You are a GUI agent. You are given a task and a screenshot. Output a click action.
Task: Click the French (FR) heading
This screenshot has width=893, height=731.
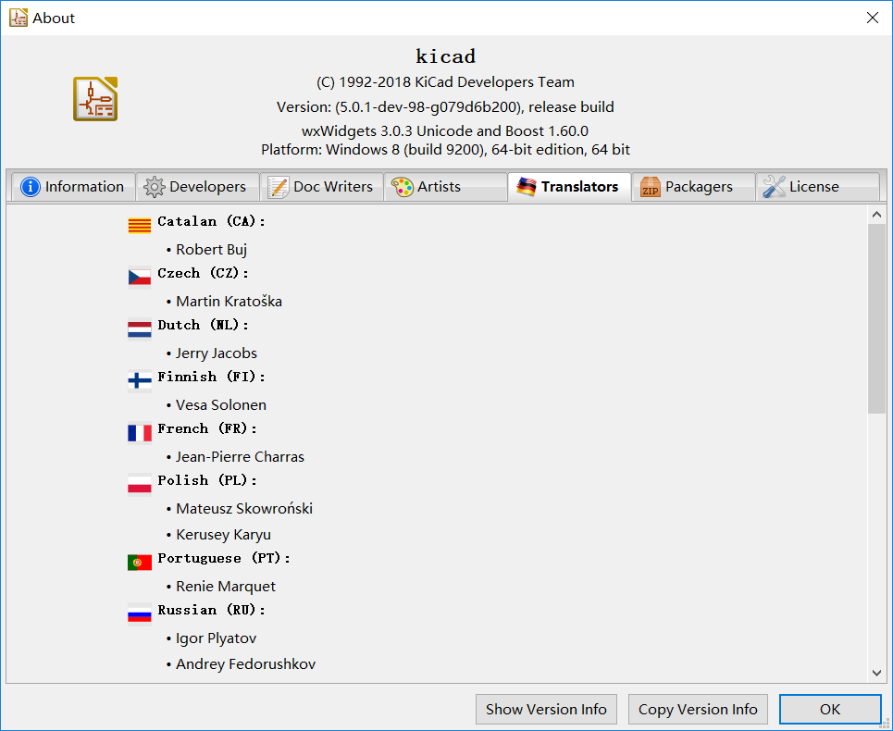click(x=207, y=428)
